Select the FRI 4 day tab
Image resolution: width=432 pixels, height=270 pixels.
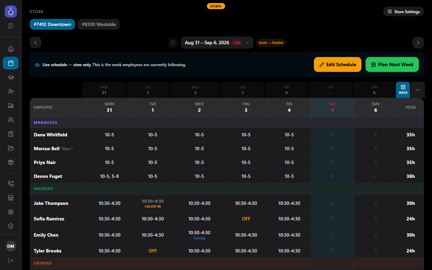point(287,90)
